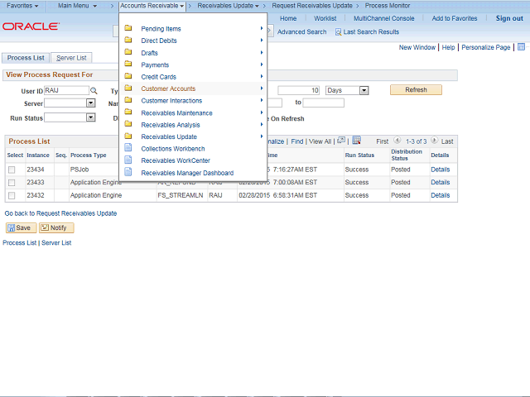The image size is (530, 397).
Task: Open the Receivables Maintenance folder icon
Action: point(128,112)
